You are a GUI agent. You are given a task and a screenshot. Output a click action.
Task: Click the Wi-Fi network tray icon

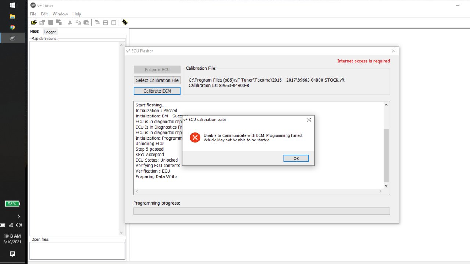pos(11,225)
